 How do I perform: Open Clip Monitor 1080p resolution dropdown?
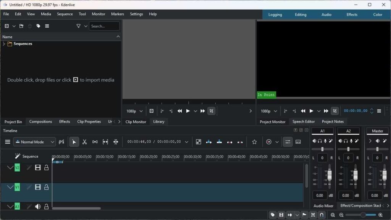click(x=134, y=111)
